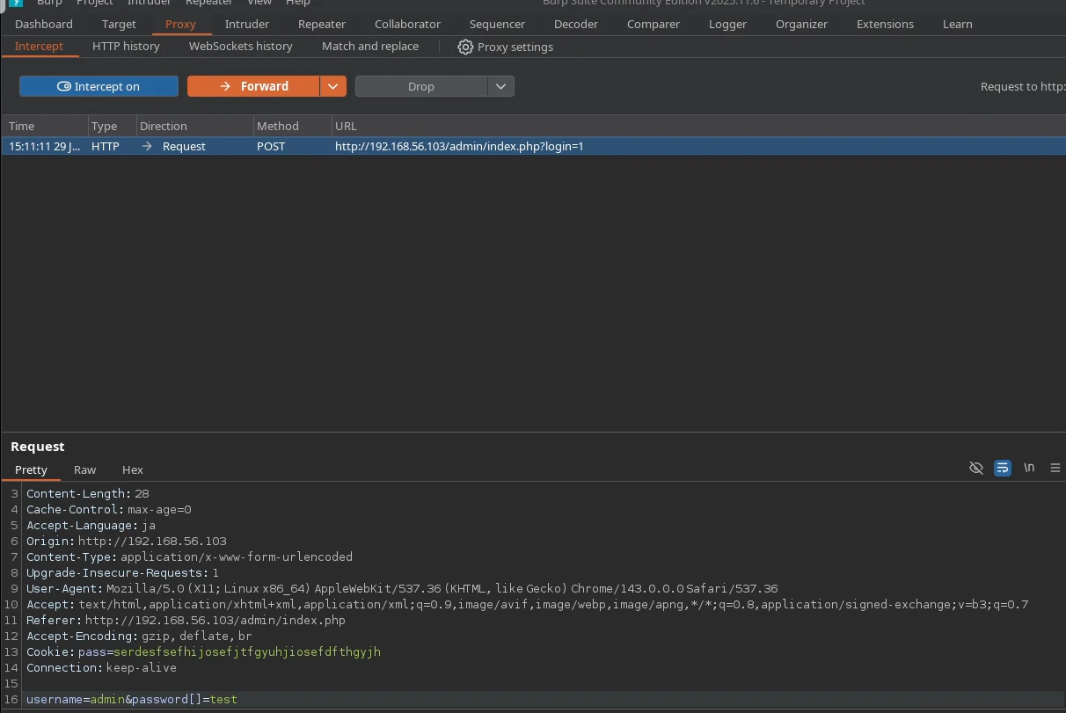
Task: Sort intercept table by URL column
Action: pos(698,126)
